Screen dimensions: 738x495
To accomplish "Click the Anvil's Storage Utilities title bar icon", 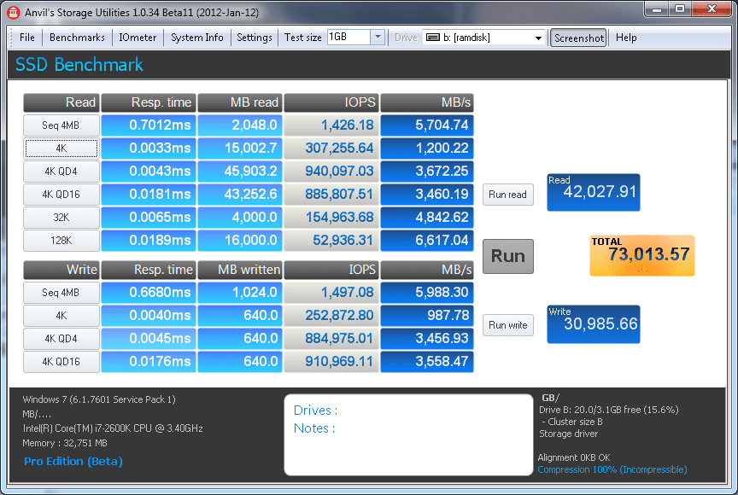I will click(13, 12).
